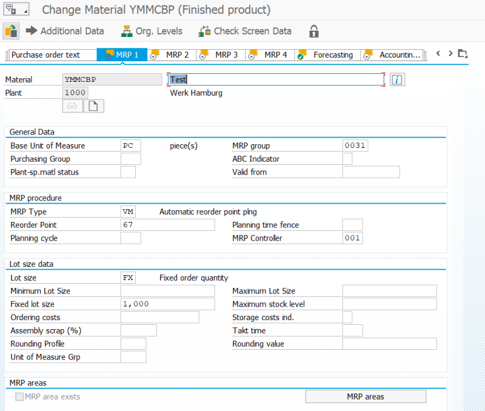Click the Storage costs ind. field

click(x=347, y=317)
